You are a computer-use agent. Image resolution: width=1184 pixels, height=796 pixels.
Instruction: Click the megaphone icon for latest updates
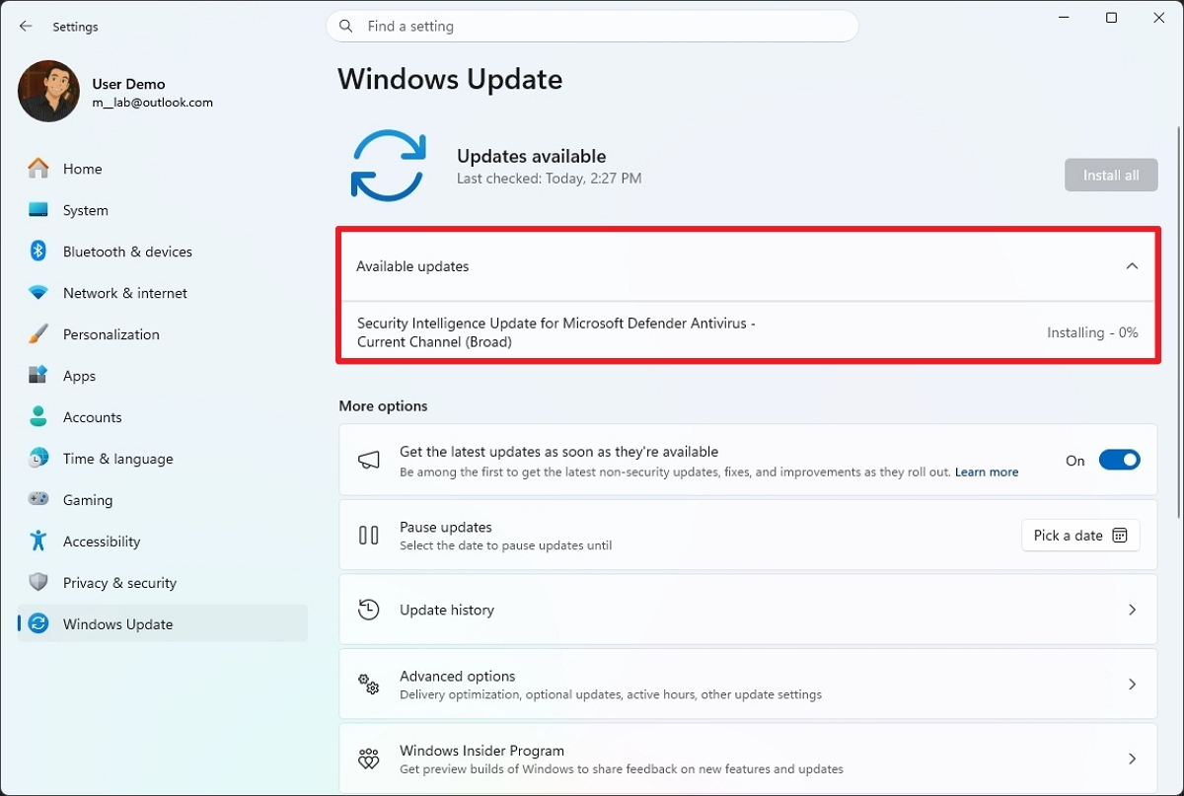click(x=369, y=460)
